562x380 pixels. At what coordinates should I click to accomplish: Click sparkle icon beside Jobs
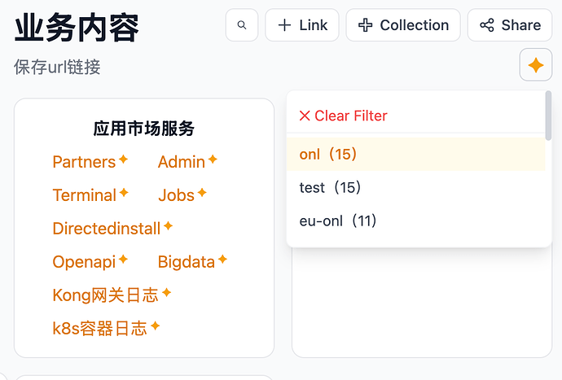click(202, 193)
